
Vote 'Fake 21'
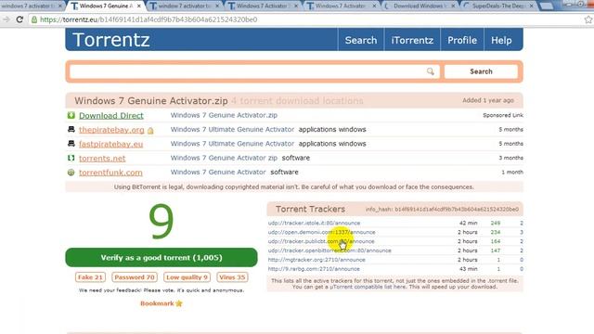pos(90,277)
